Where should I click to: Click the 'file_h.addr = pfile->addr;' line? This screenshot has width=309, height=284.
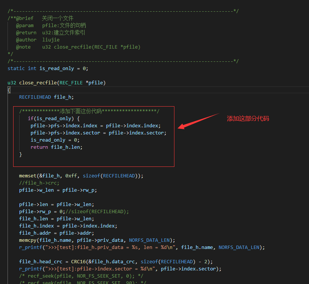pyautogui.click(x=56, y=233)
